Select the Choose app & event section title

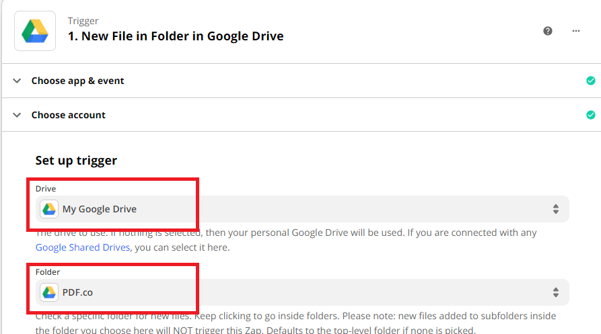click(77, 81)
